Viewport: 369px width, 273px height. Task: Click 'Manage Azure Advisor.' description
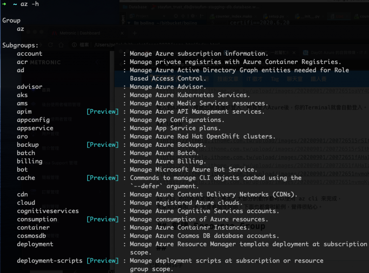tap(168, 87)
